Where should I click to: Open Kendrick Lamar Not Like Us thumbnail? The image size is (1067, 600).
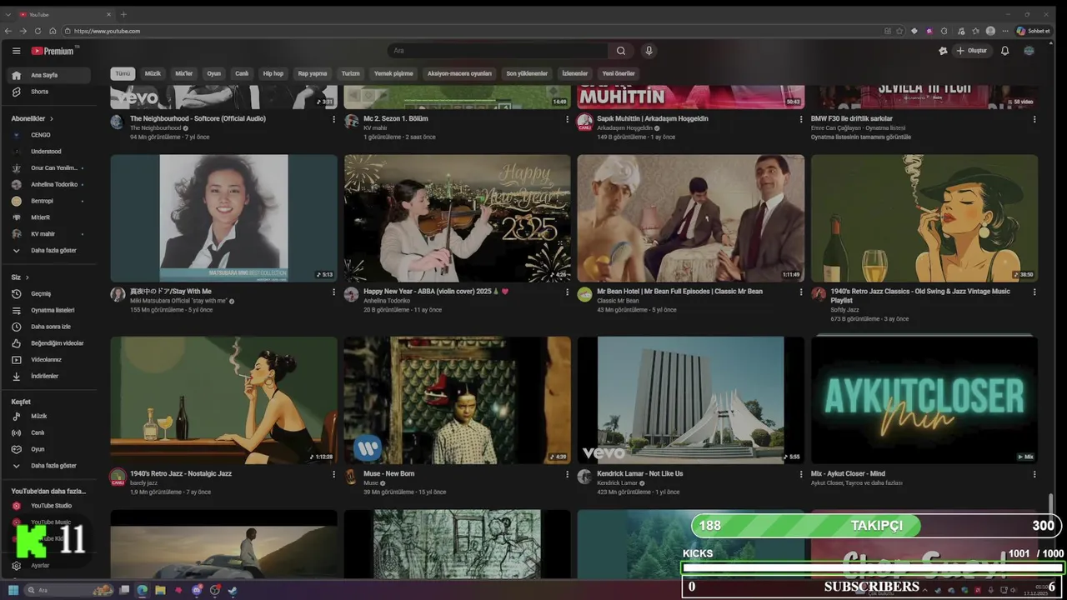tap(691, 400)
